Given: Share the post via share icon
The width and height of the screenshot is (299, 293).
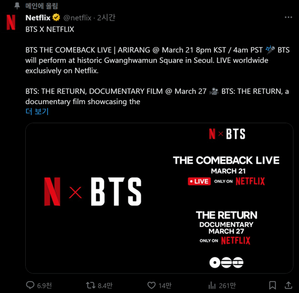Looking at the screenshot, I should pyautogui.click(x=287, y=285).
